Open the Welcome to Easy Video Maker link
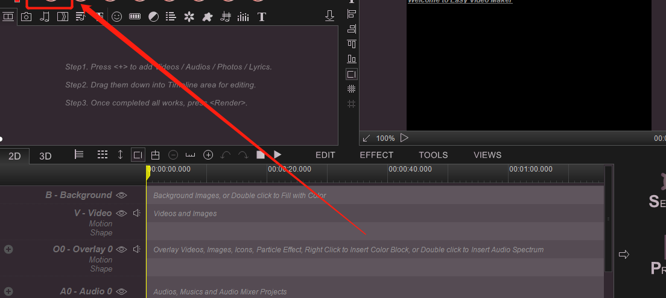Screen dimensions: 666x298 coord(460,1)
